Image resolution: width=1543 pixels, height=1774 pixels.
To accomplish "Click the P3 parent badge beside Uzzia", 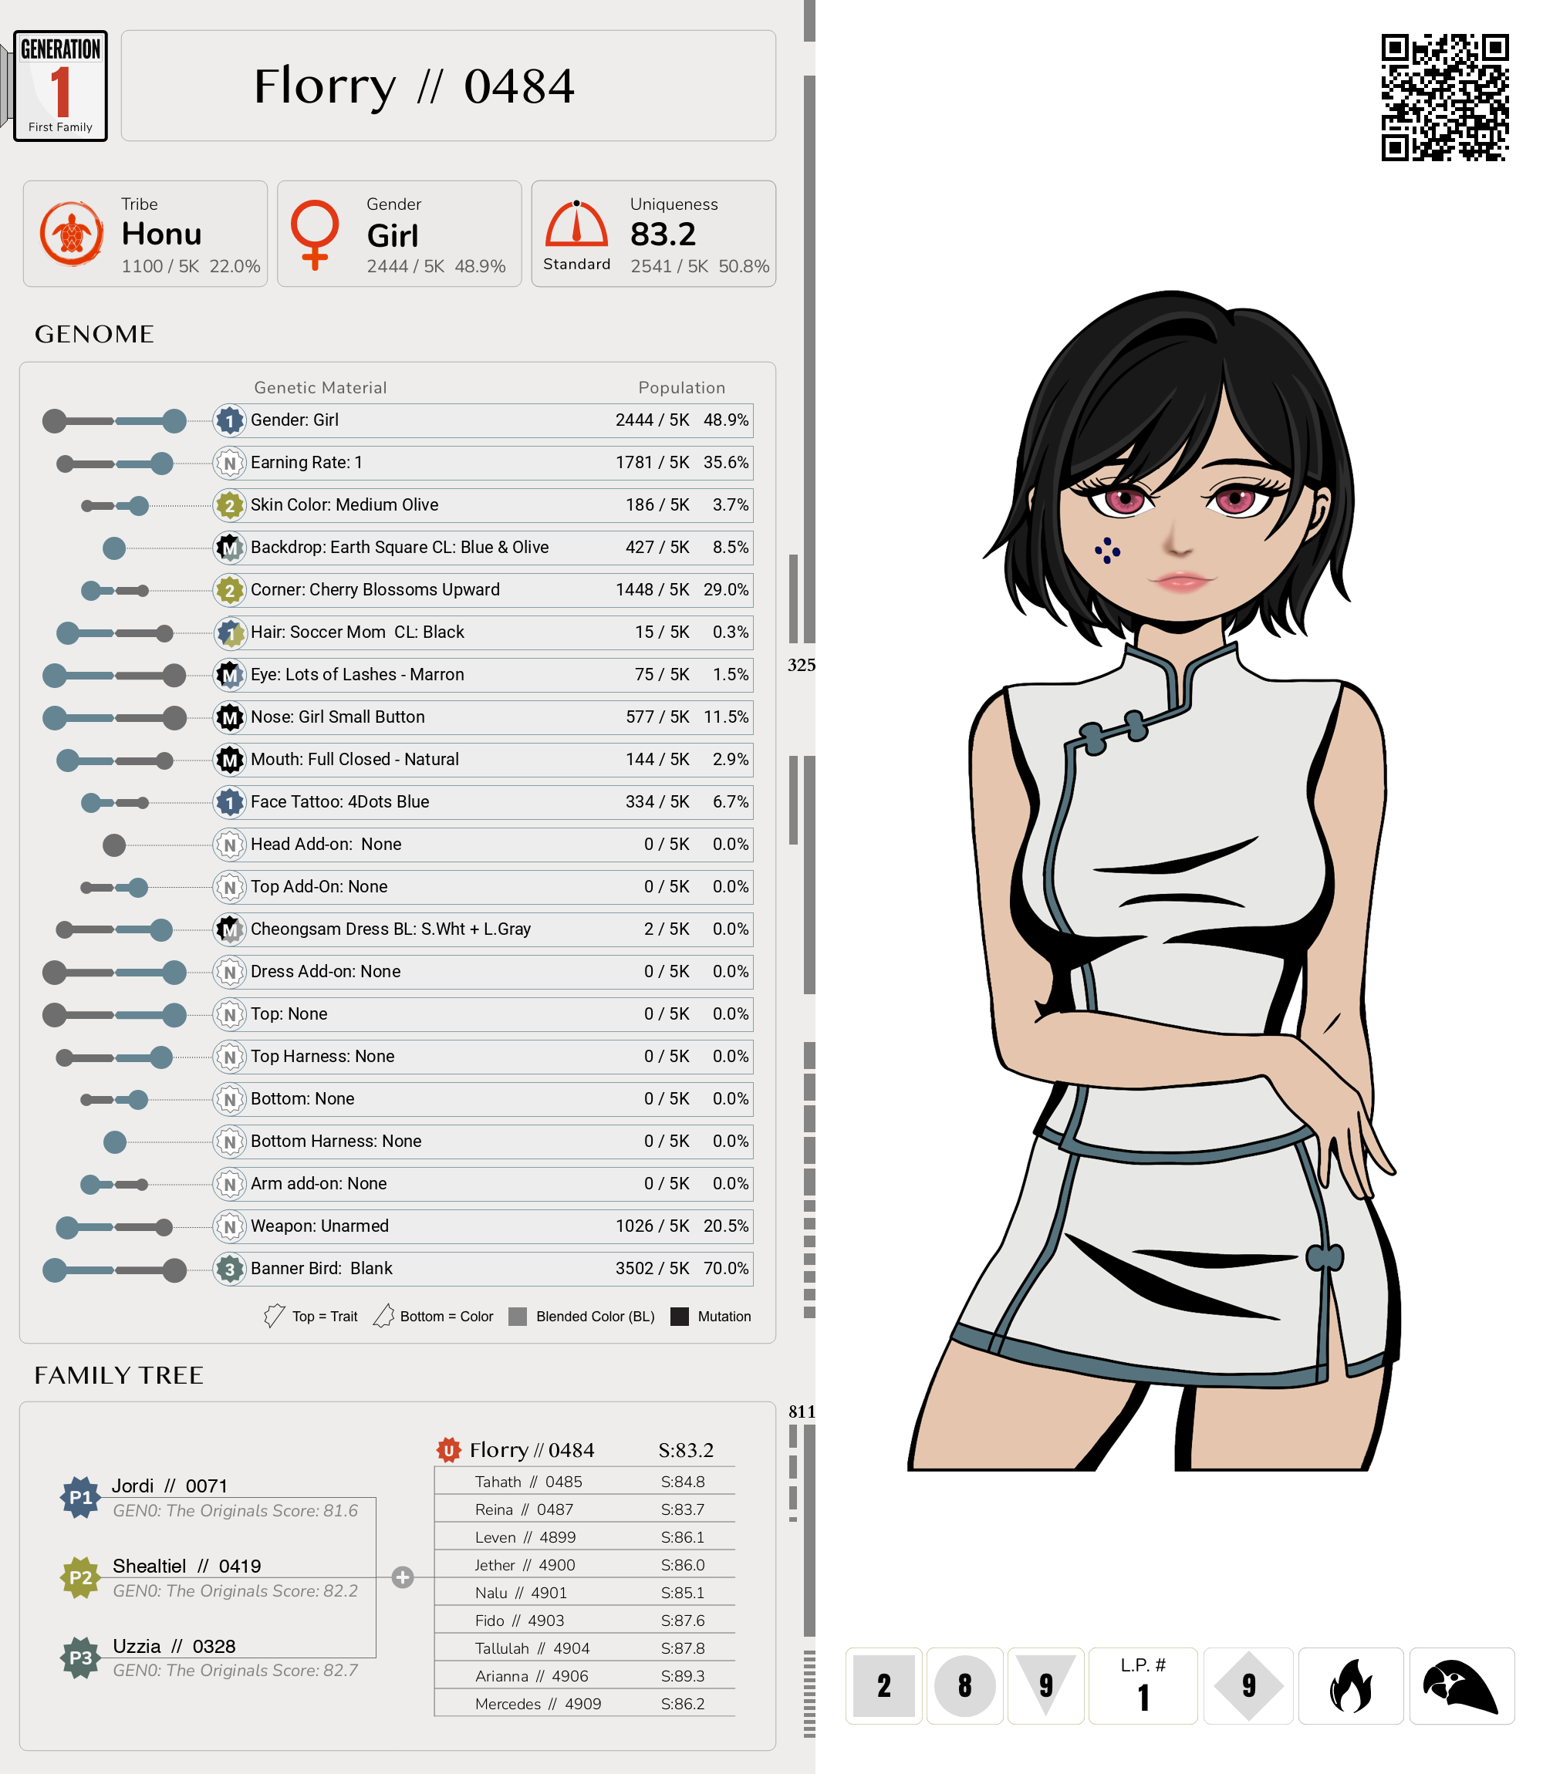I will (80, 1658).
